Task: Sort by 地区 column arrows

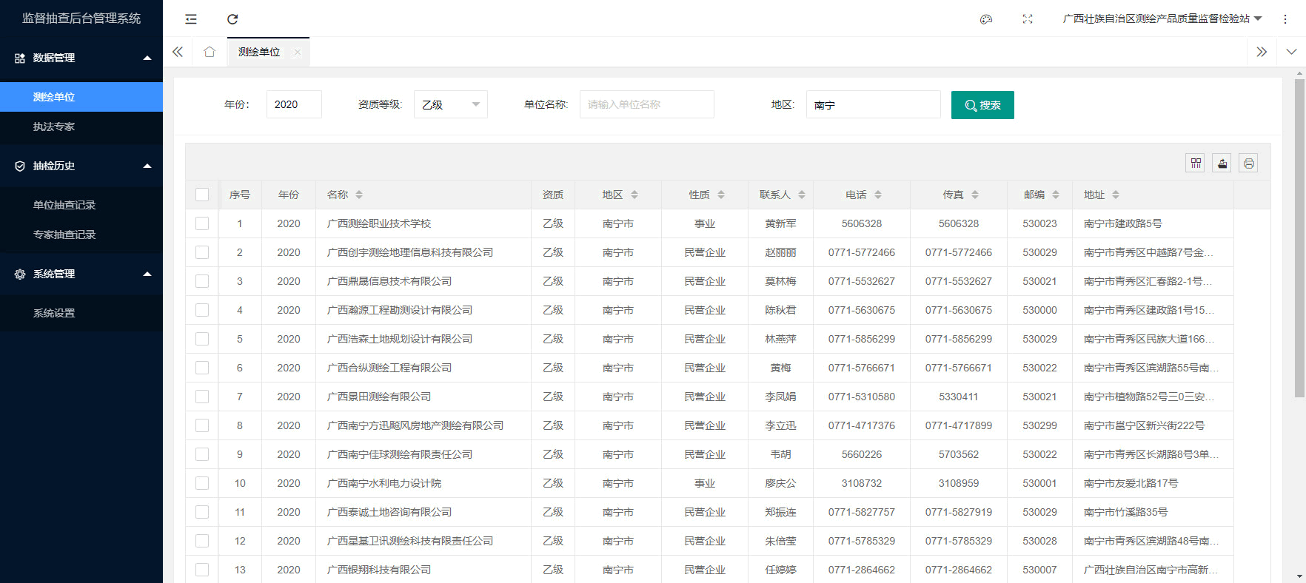Action: click(634, 195)
